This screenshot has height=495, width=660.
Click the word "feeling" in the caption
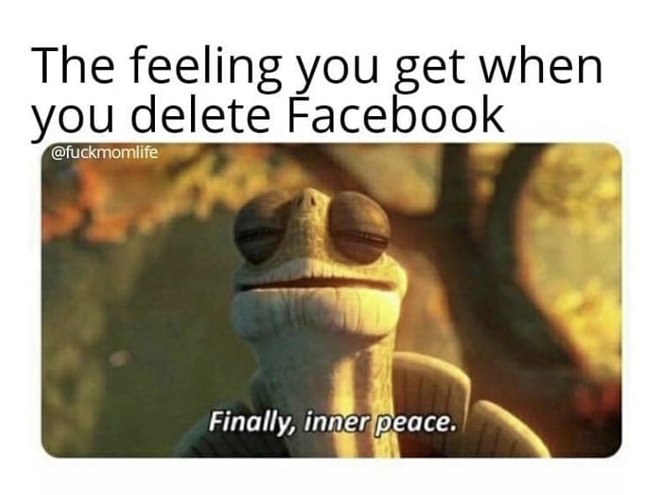click(x=205, y=68)
